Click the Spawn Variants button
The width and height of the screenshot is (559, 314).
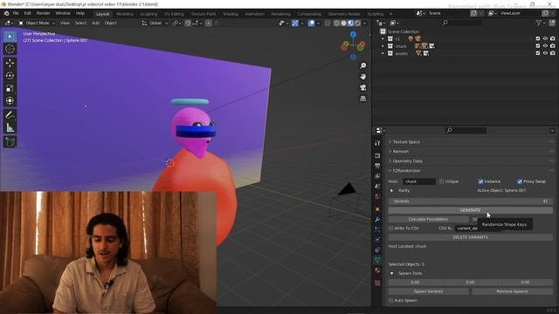click(x=428, y=291)
